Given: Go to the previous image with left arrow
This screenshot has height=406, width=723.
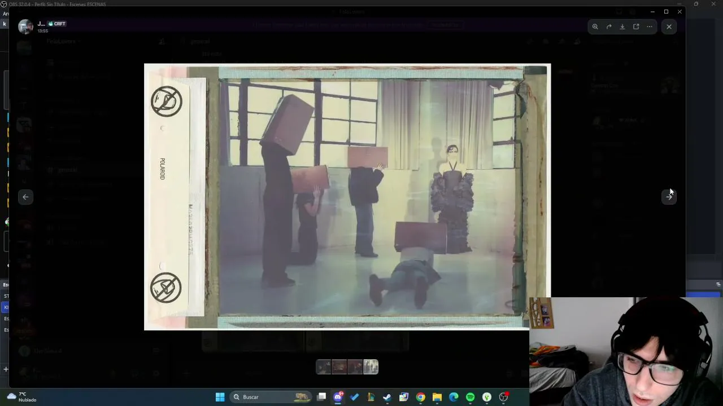Looking at the screenshot, I should pyautogui.click(x=25, y=197).
